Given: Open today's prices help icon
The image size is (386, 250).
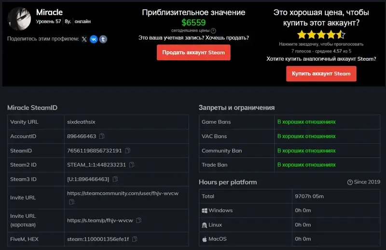Looking at the screenshot, I should click(213, 31).
